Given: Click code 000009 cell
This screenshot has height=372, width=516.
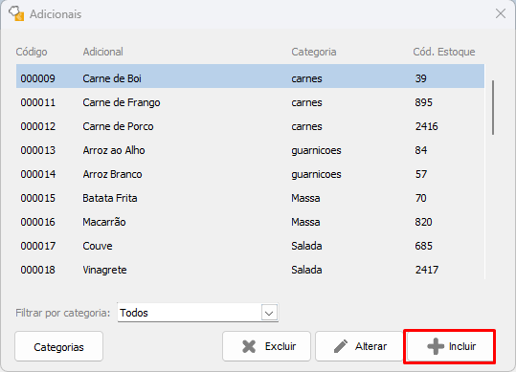Looking at the screenshot, I should (38, 78).
